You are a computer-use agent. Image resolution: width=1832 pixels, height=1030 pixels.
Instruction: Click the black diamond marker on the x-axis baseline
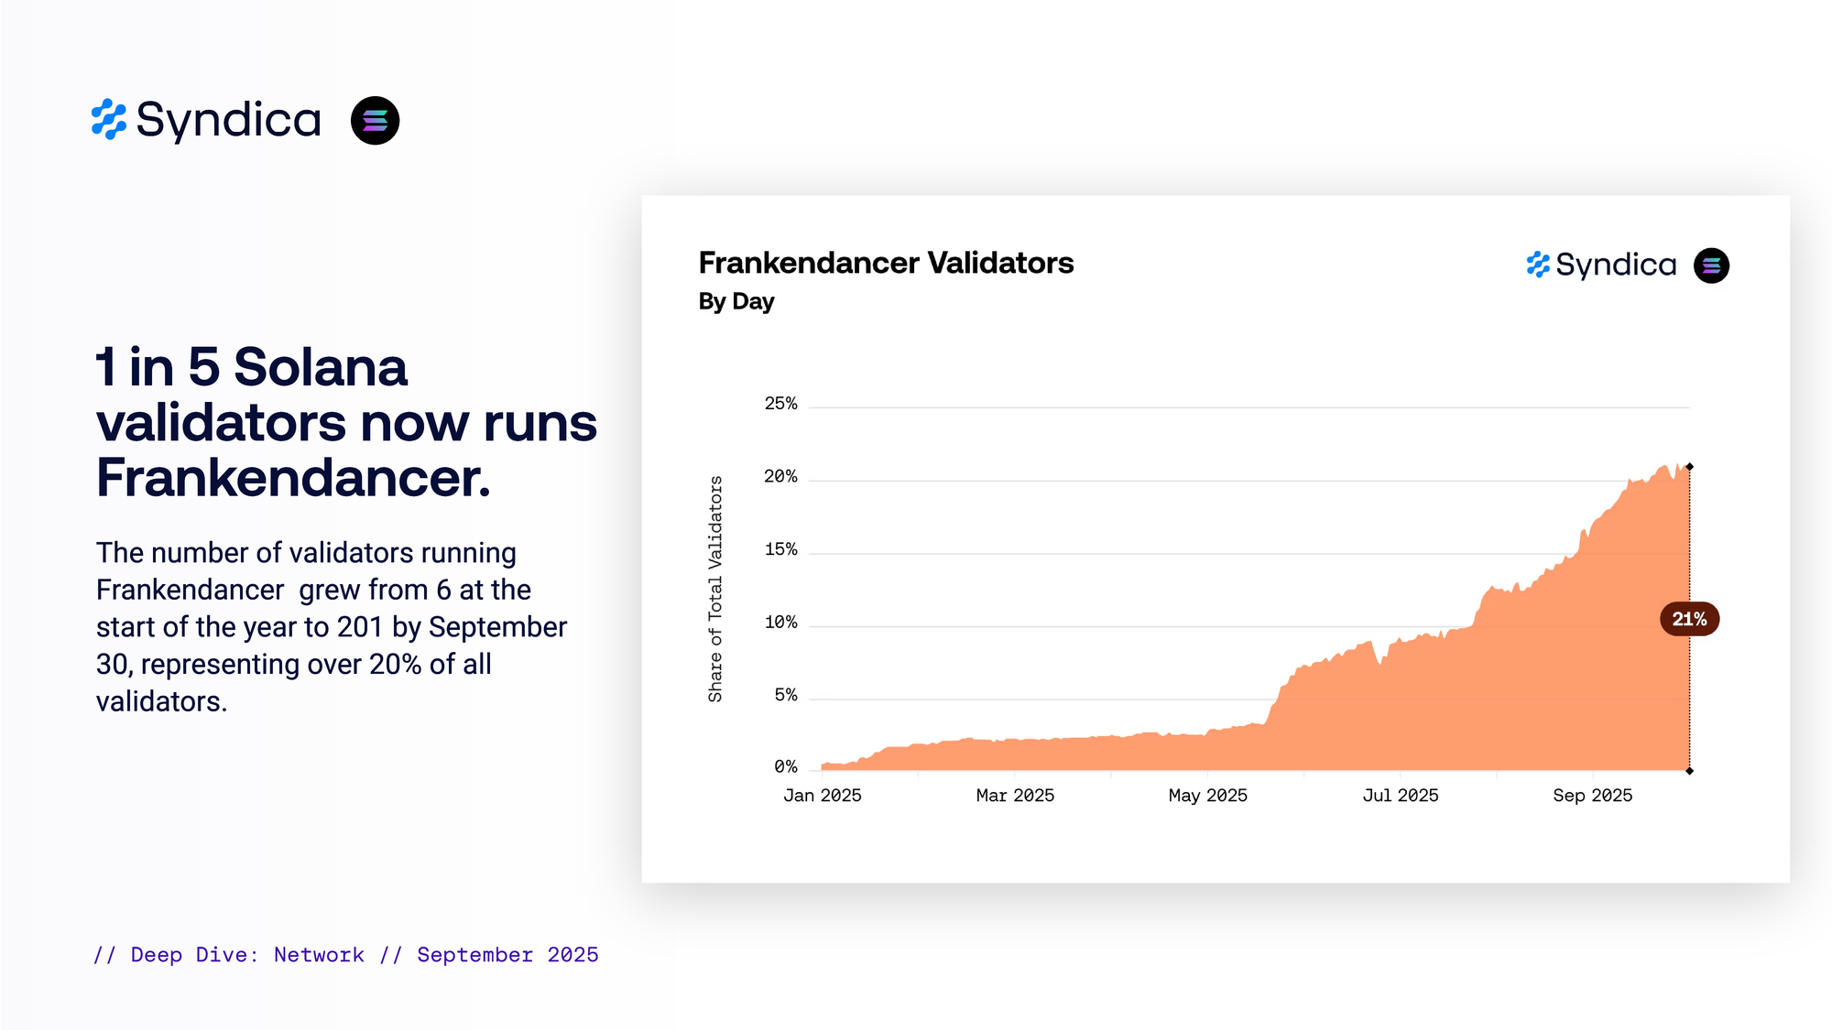1690,771
